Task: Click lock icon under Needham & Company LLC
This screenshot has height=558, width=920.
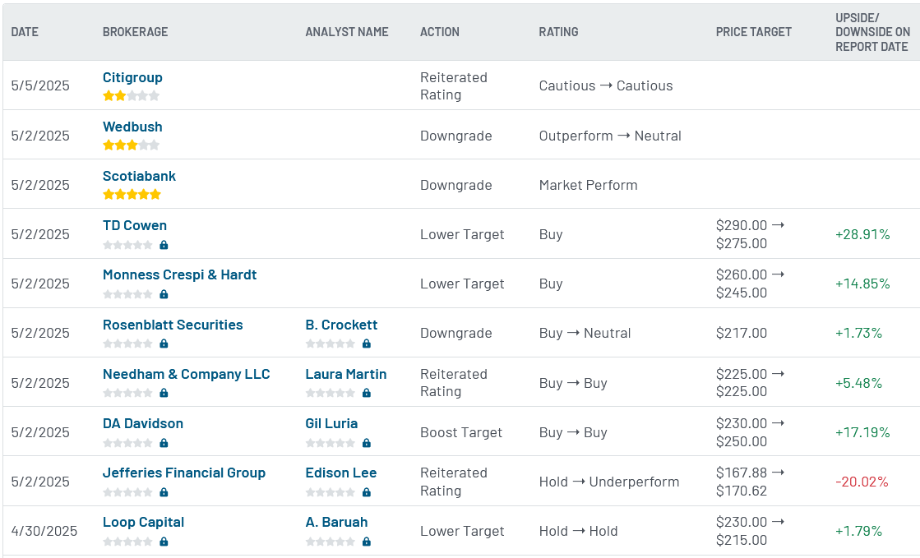Action: (x=164, y=393)
